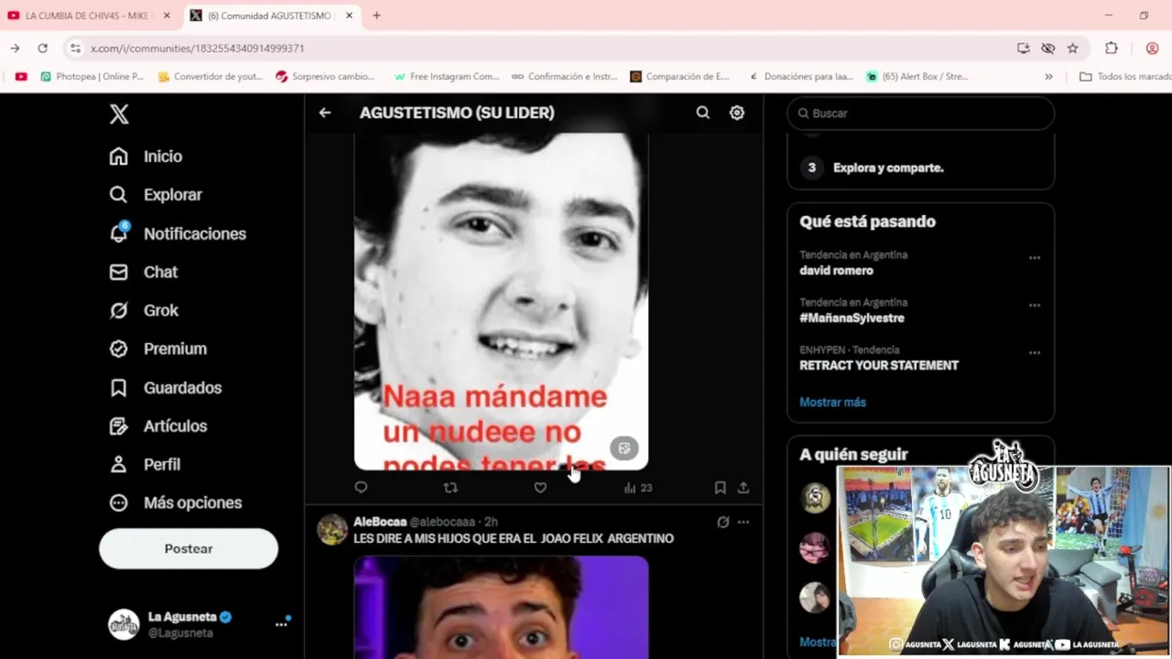Open Artículos section
This screenshot has width=1172, height=659.
[157, 426]
